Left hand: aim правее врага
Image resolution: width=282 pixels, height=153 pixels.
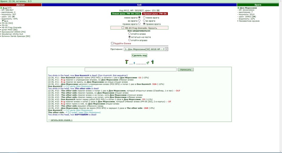[139, 24]
